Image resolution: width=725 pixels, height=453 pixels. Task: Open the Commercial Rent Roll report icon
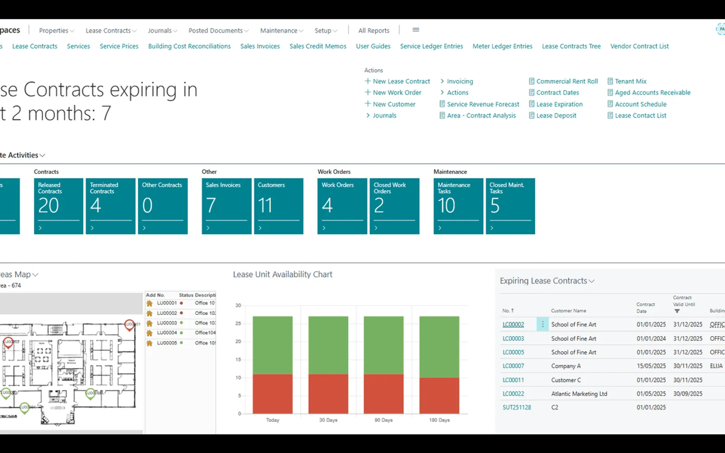point(532,81)
